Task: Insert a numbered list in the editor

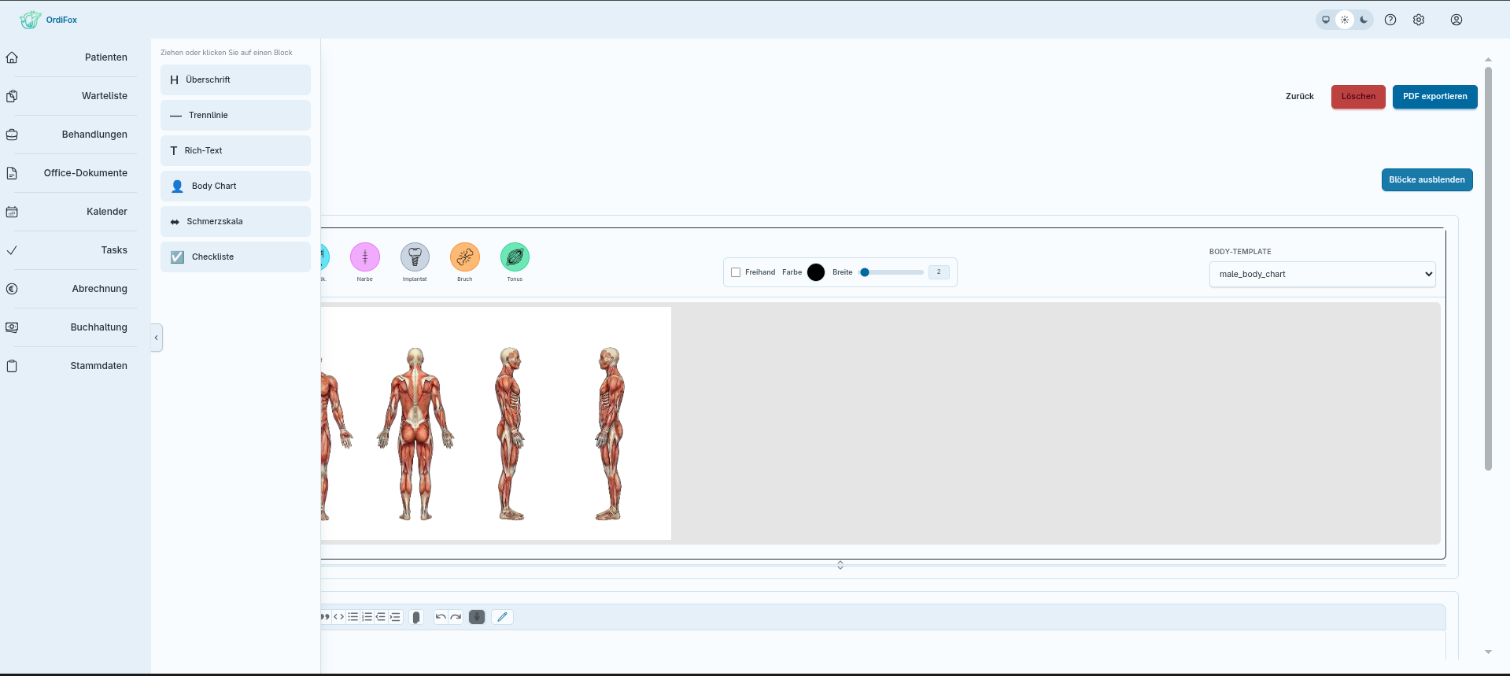Action: click(x=367, y=617)
